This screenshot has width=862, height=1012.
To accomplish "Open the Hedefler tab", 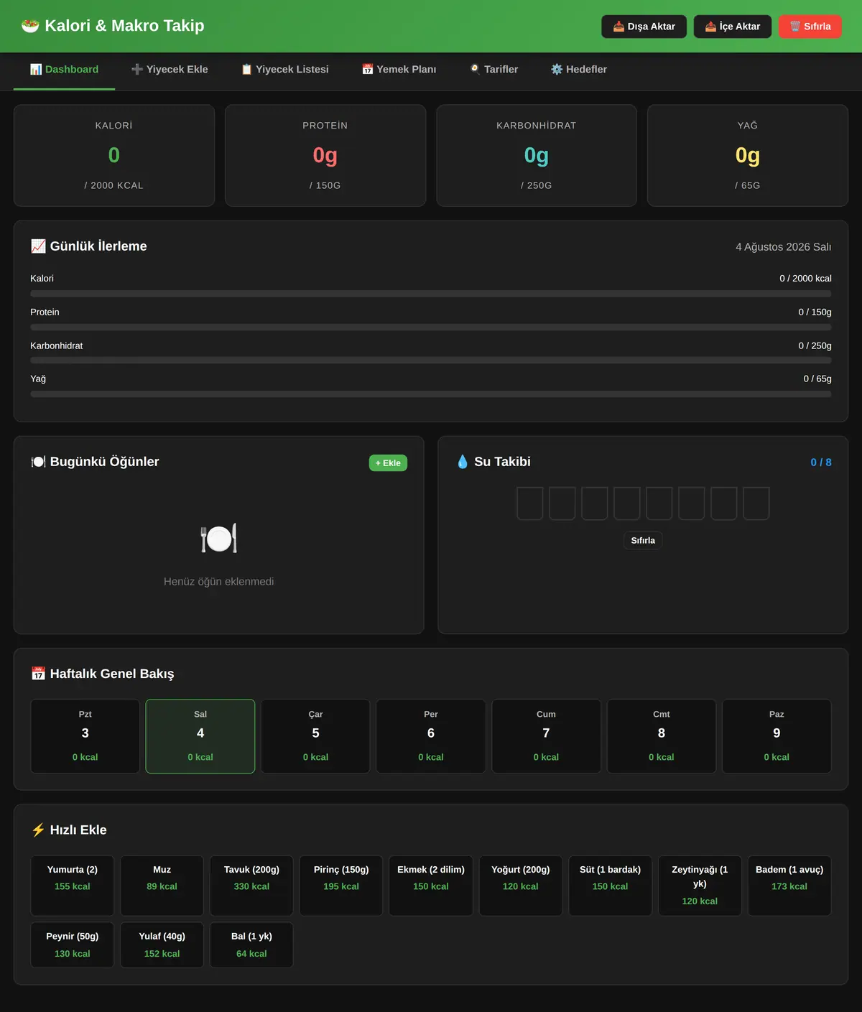I will (579, 70).
